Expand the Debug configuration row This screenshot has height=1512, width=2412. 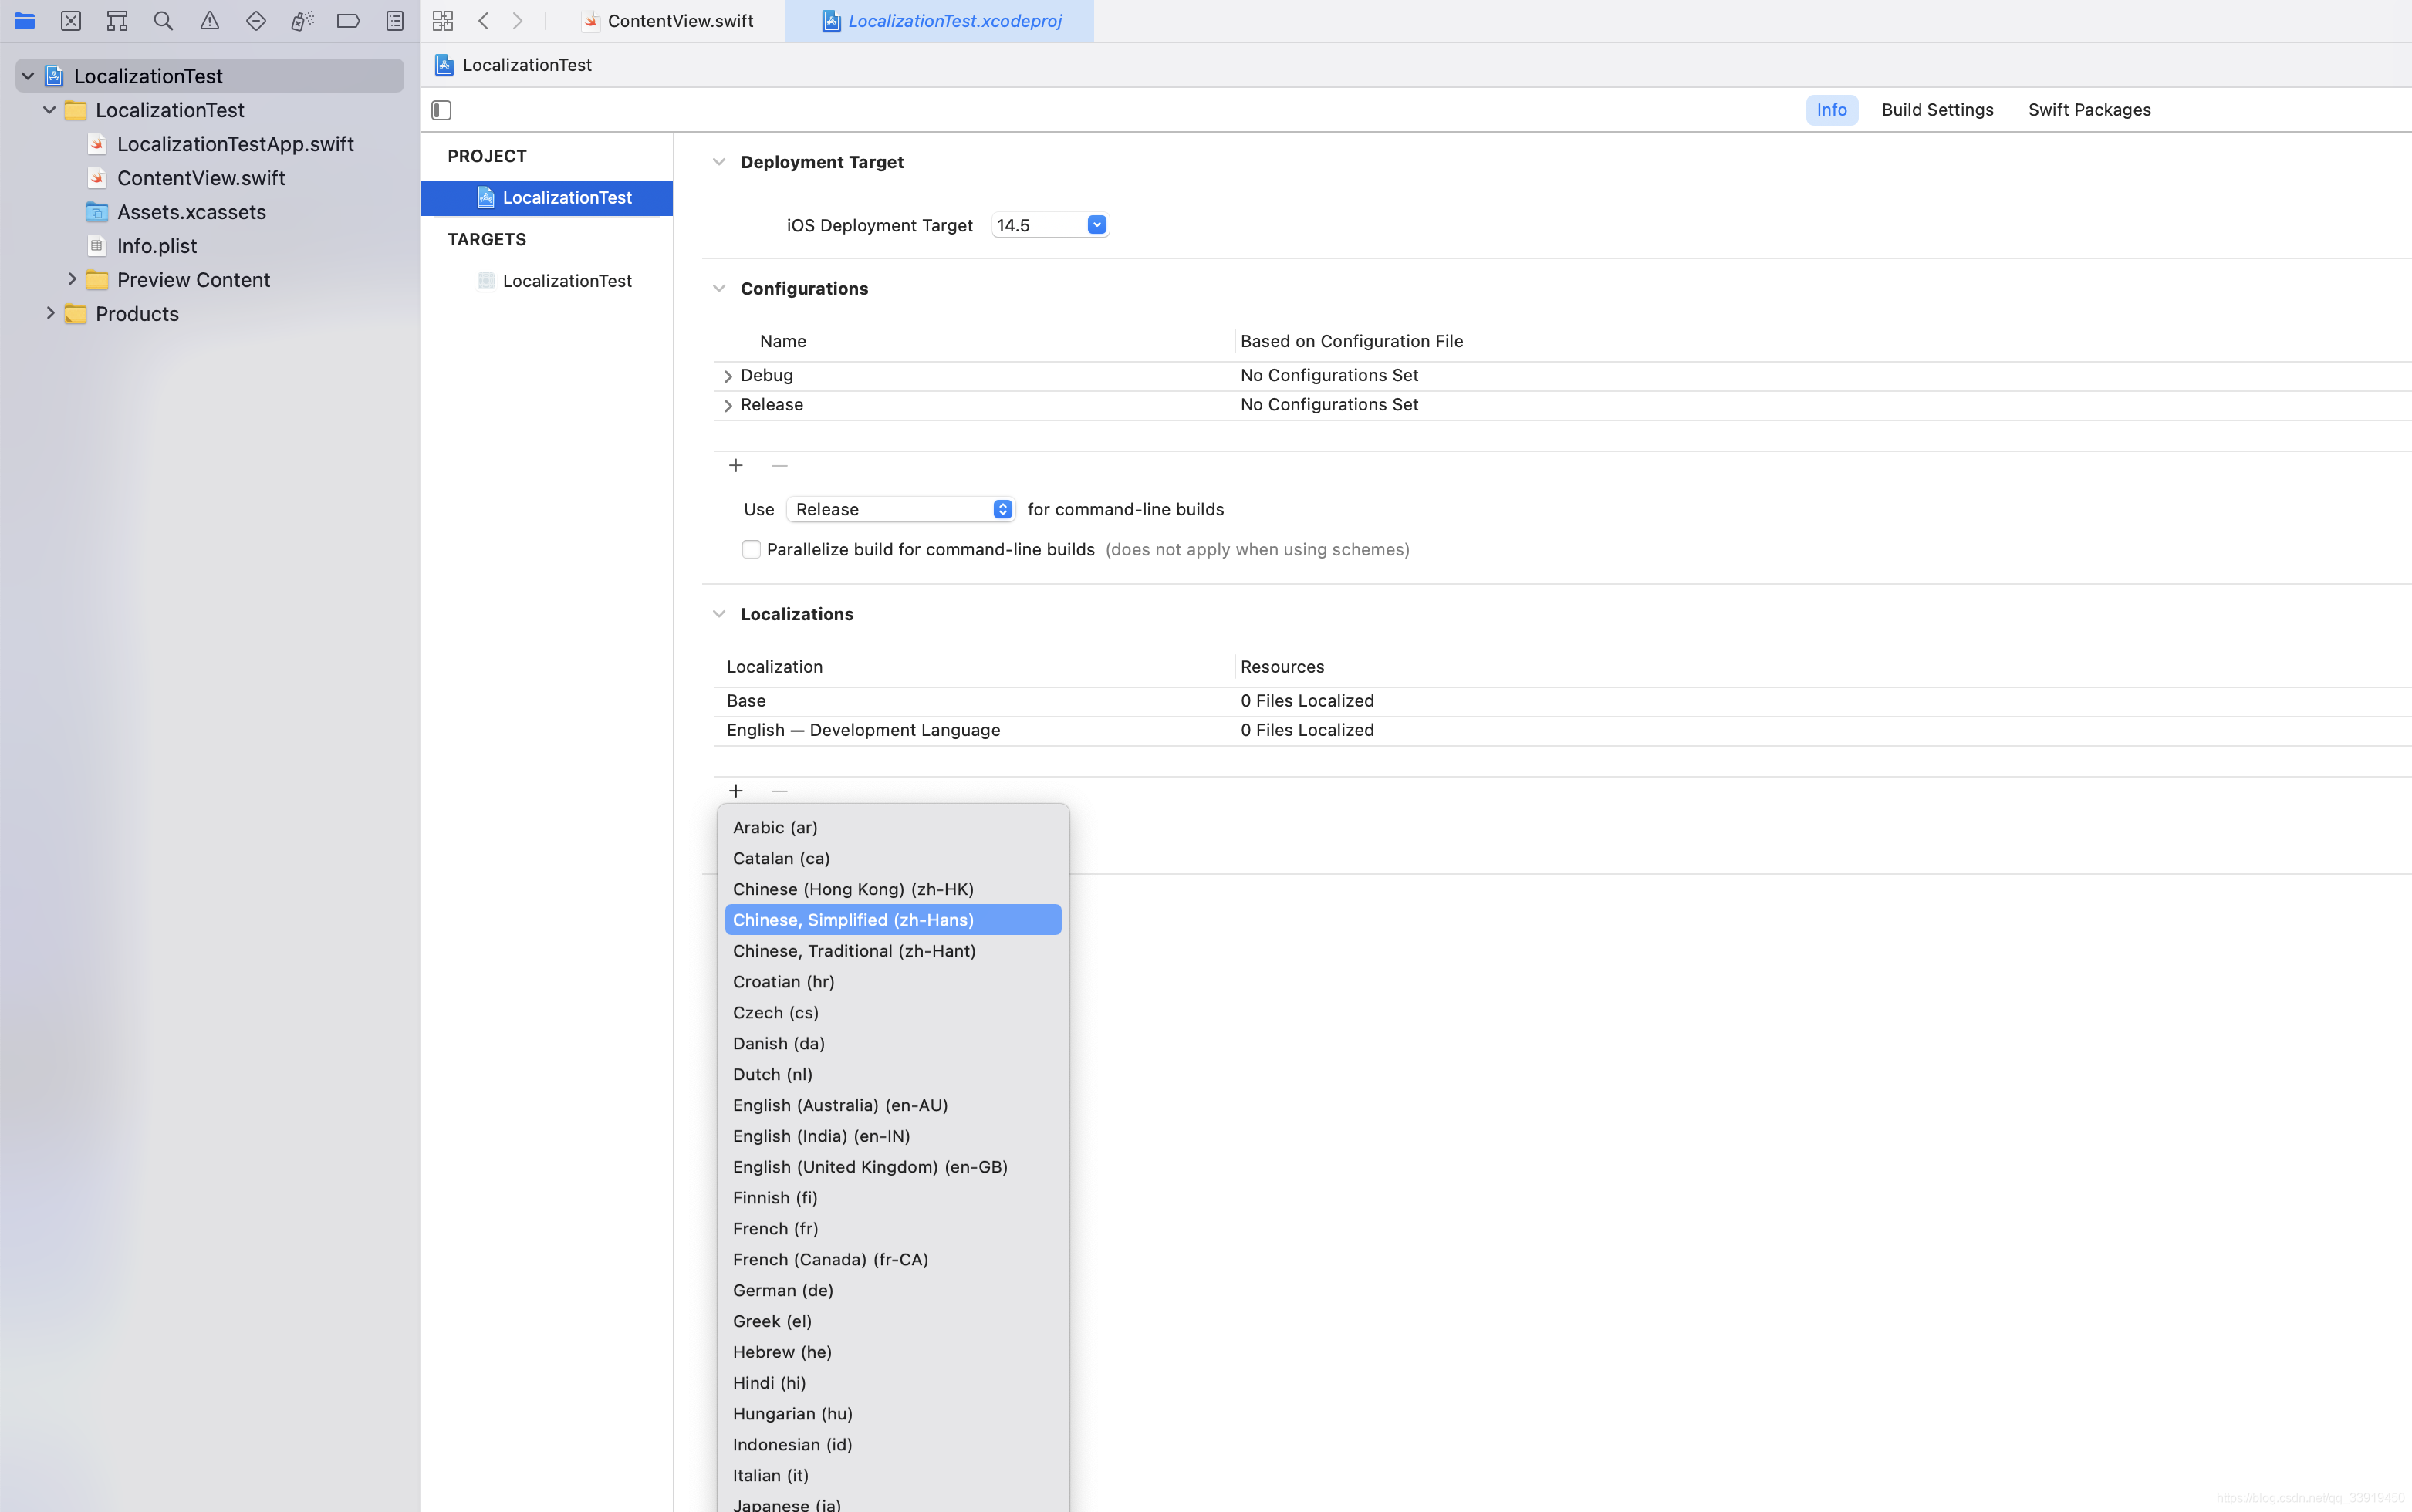point(727,376)
